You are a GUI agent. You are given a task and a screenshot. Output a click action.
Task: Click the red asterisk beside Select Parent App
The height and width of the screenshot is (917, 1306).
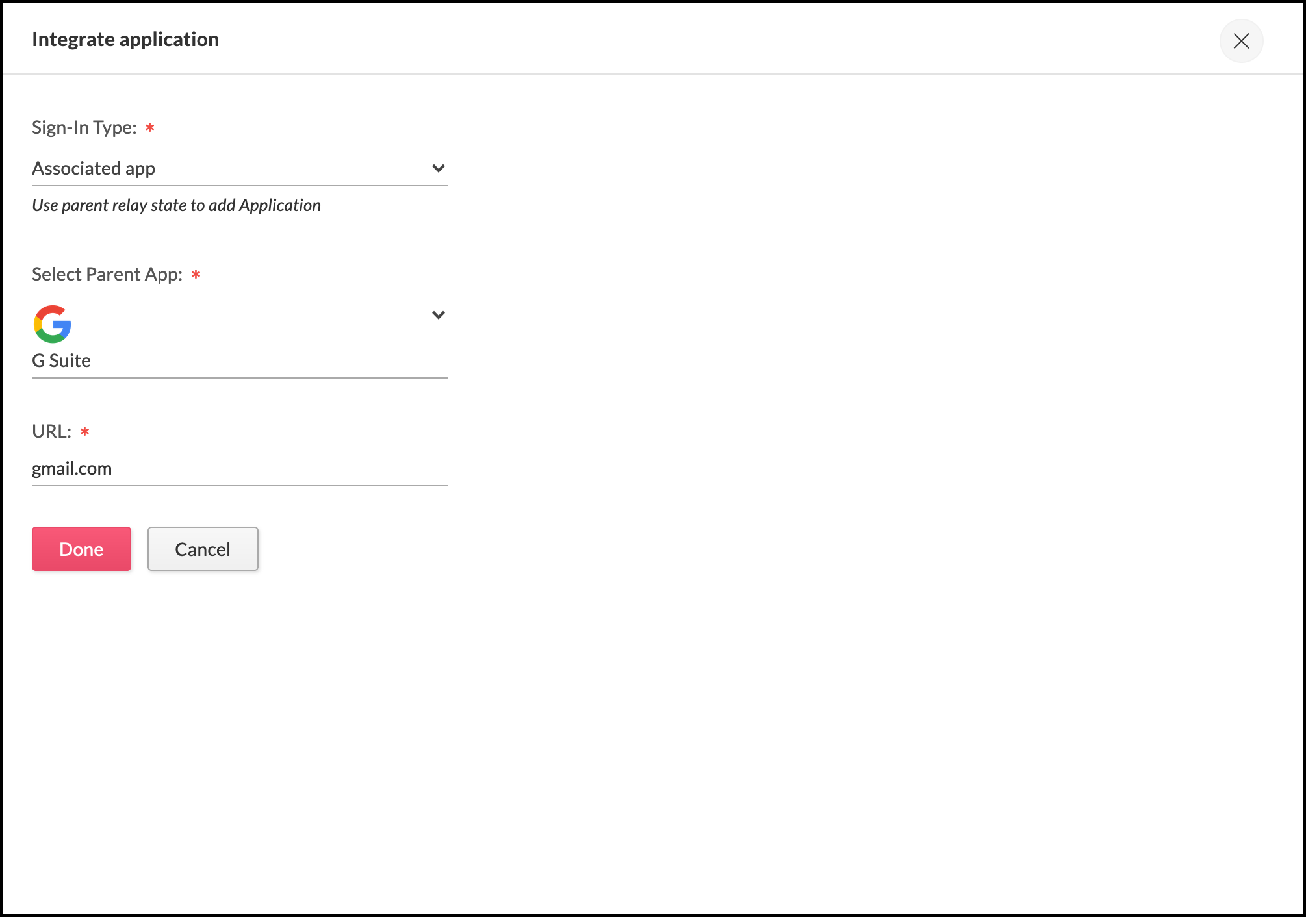coord(196,274)
